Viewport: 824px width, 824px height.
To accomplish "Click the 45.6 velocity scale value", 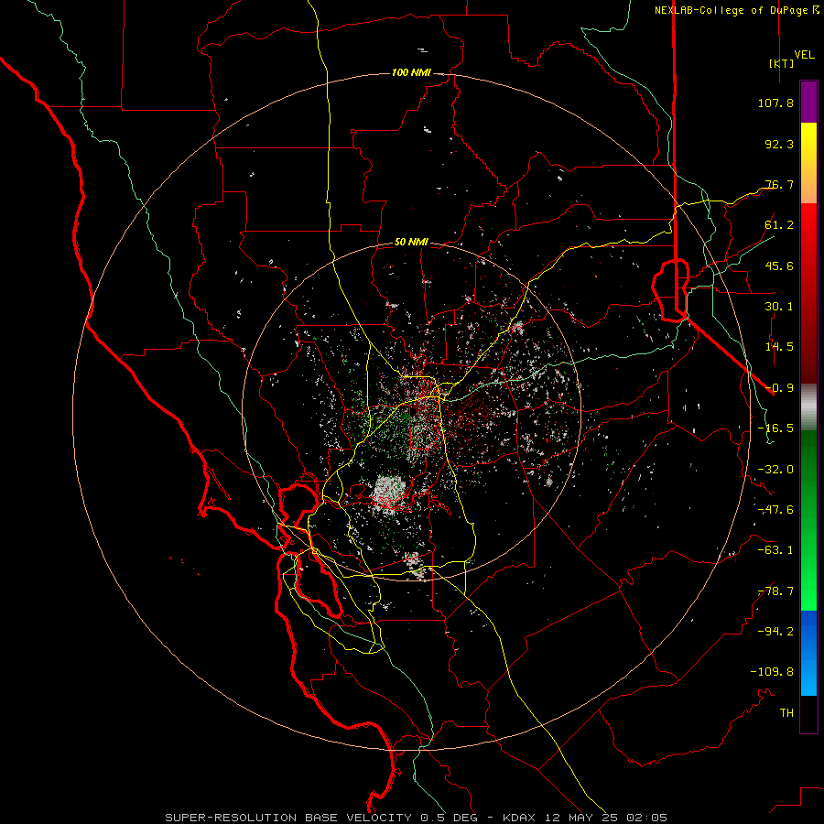I will (x=779, y=266).
